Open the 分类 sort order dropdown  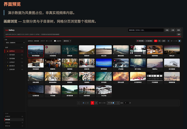(15, 43)
